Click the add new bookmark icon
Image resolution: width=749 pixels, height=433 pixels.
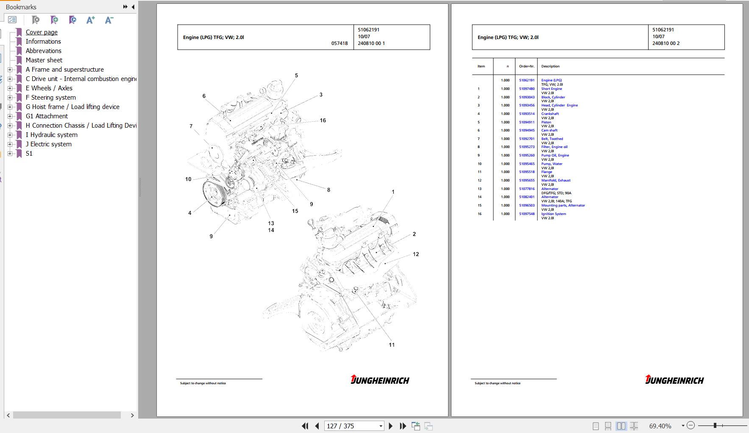click(x=54, y=20)
